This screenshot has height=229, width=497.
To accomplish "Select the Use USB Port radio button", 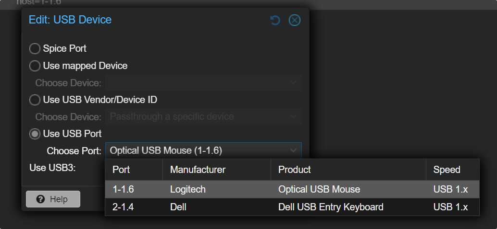I will pos(35,134).
